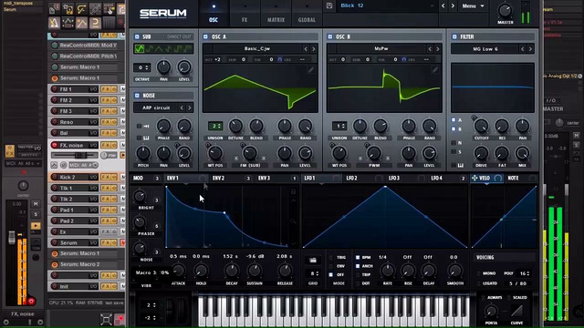The height and width of the screenshot is (328, 584).
Task: Click the OSC A unison stepper
Action: point(215,126)
